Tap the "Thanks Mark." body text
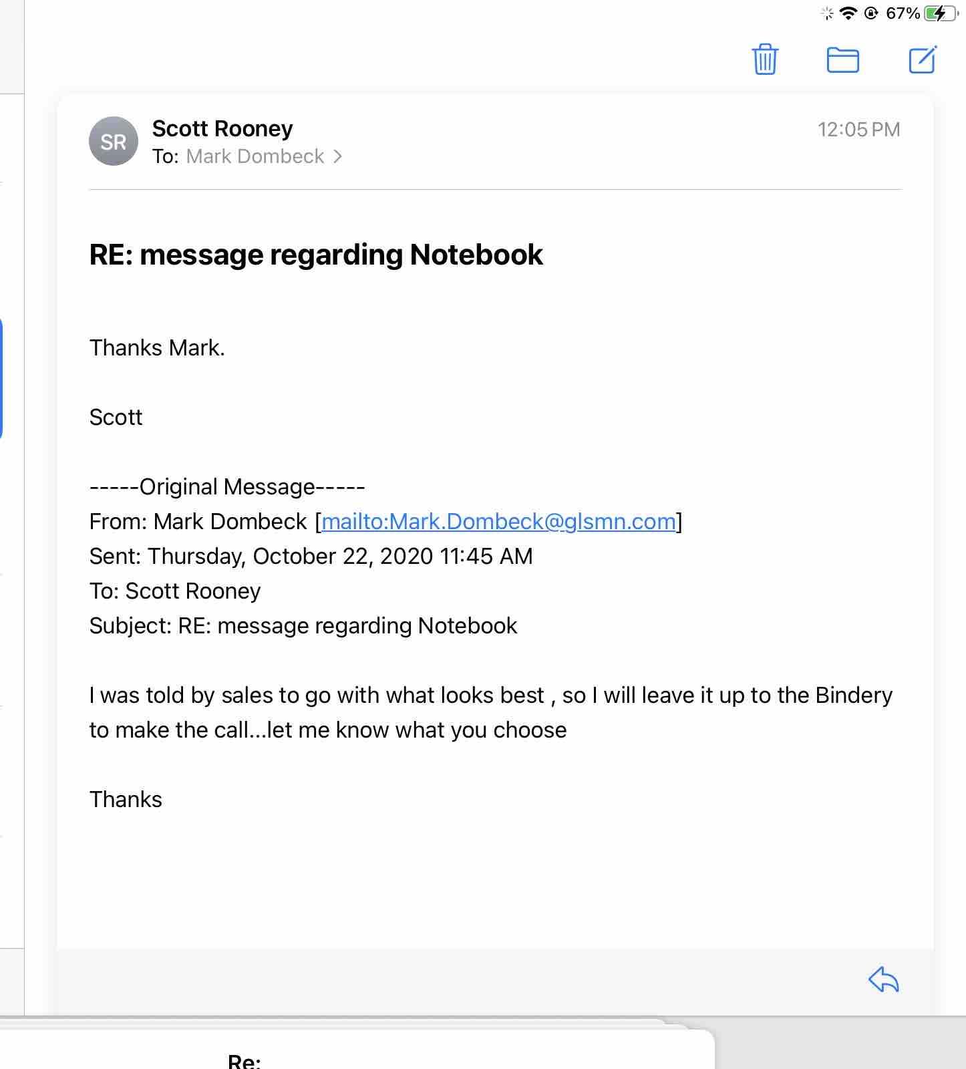 tap(157, 347)
